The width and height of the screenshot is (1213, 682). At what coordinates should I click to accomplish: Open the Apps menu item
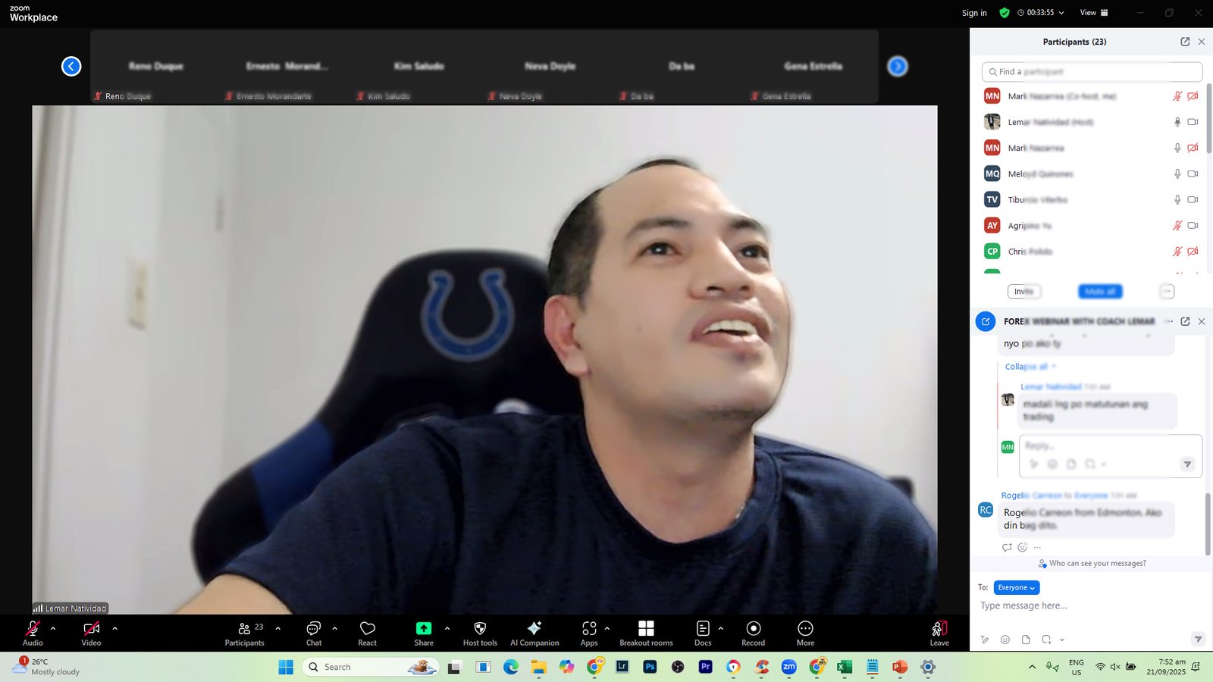[x=589, y=633]
